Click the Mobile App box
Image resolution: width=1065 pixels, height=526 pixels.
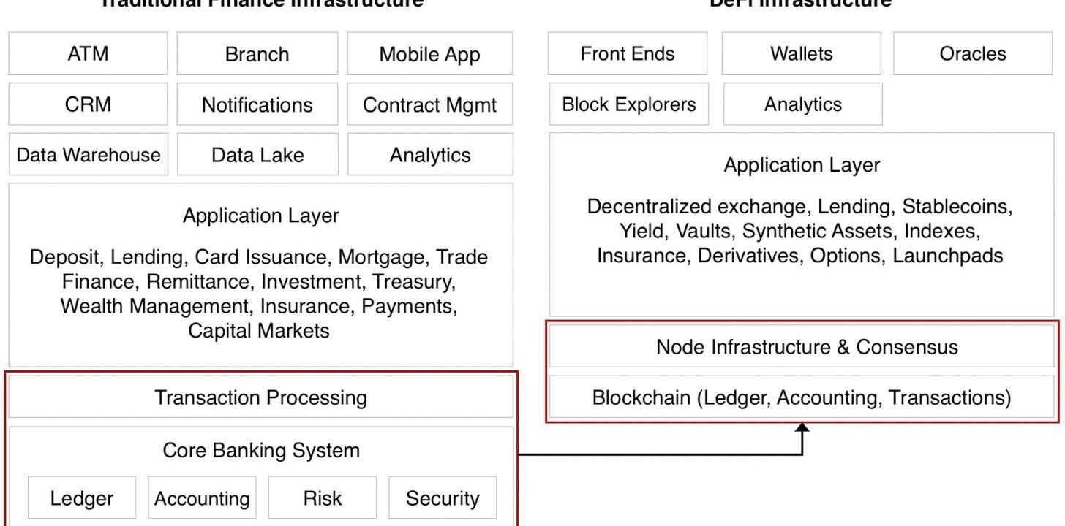[430, 53]
